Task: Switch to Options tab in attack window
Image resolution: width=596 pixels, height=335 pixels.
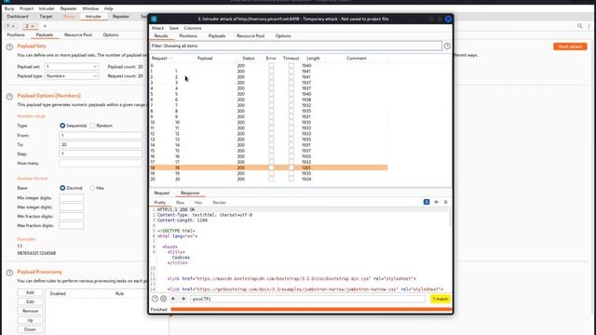Action: pos(283,35)
